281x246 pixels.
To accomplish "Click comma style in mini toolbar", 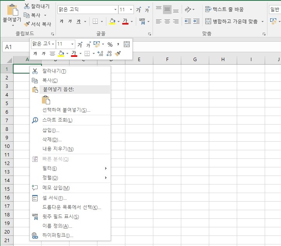I will point(118,44).
